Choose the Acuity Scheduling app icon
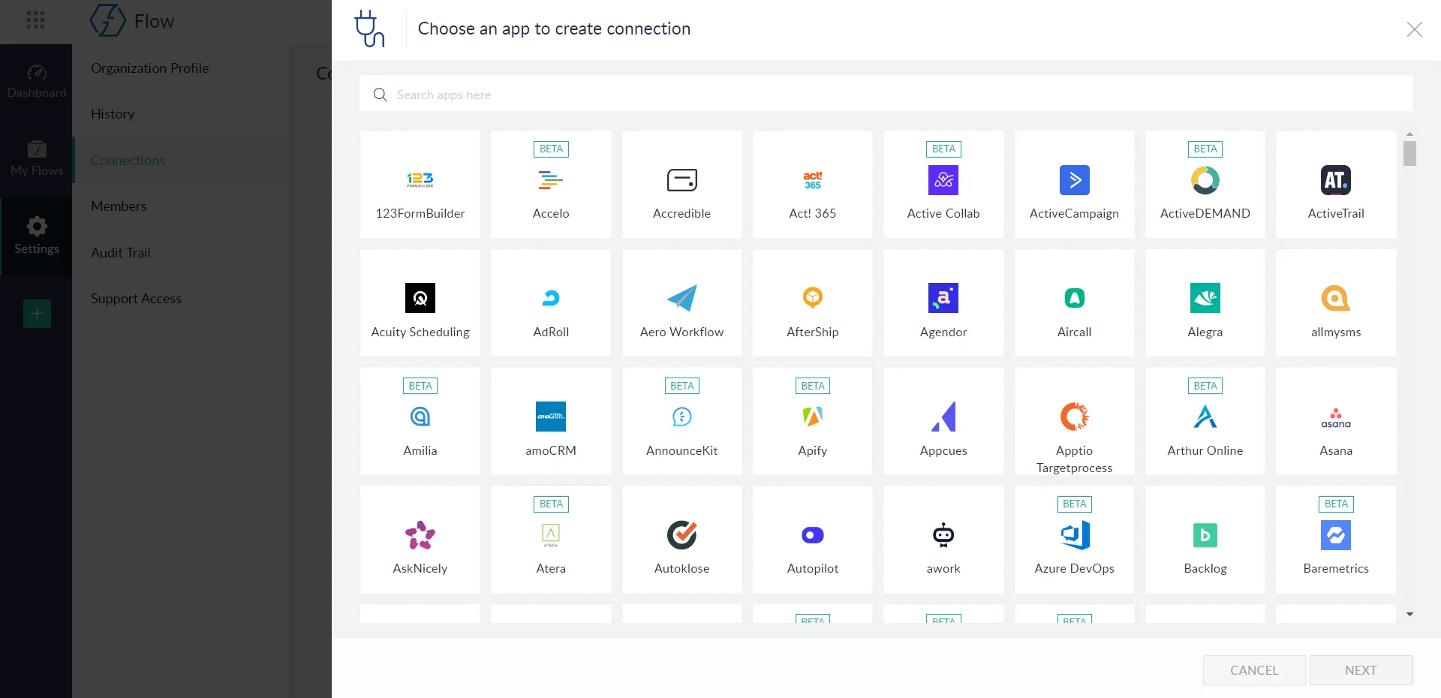The height and width of the screenshot is (698, 1441). tap(420, 298)
